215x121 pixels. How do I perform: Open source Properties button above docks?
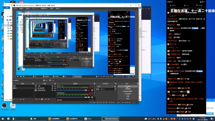coord(45,80)
